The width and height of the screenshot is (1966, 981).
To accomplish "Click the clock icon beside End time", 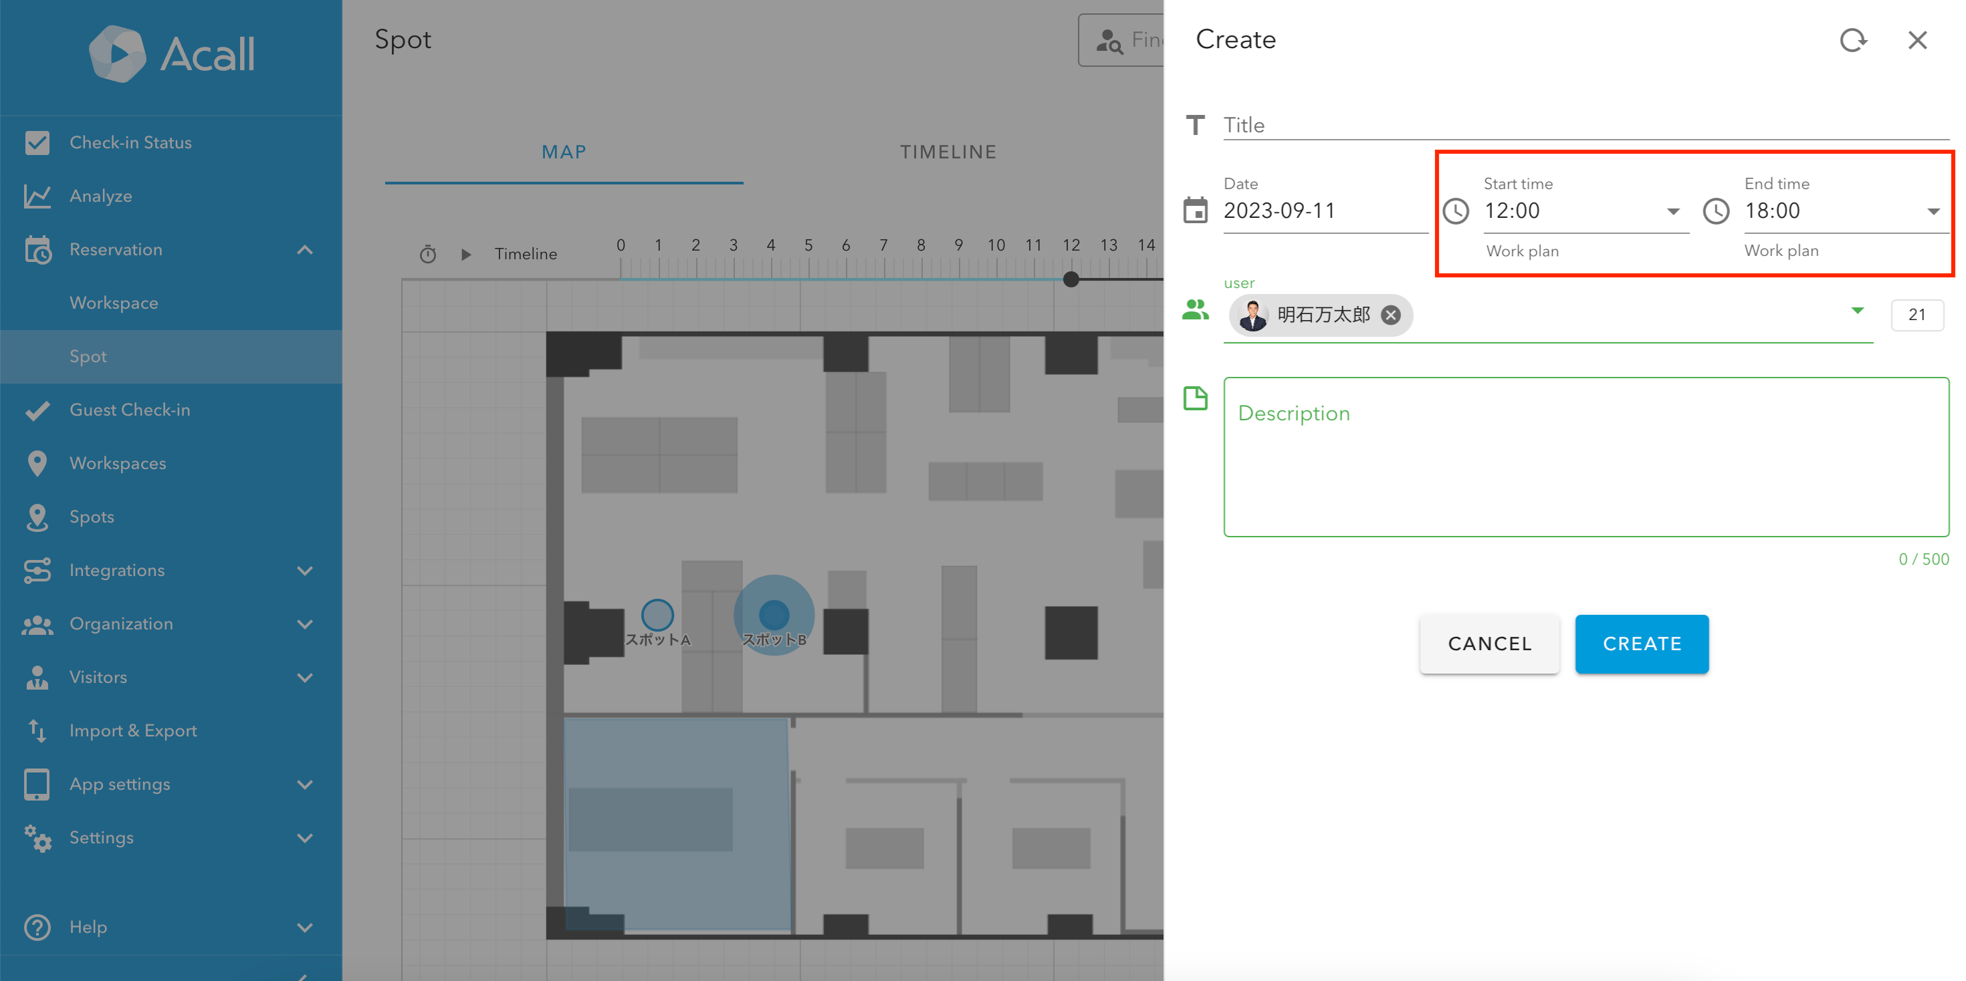I will coord(1716,211).
